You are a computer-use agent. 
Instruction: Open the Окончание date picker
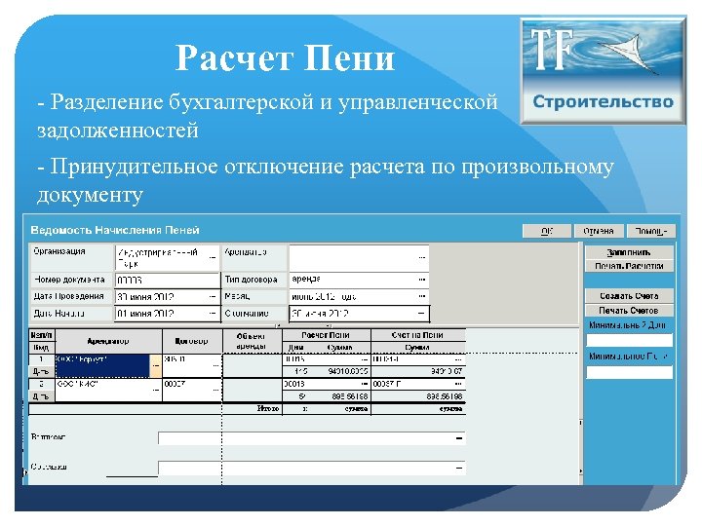tap(421, 314)
